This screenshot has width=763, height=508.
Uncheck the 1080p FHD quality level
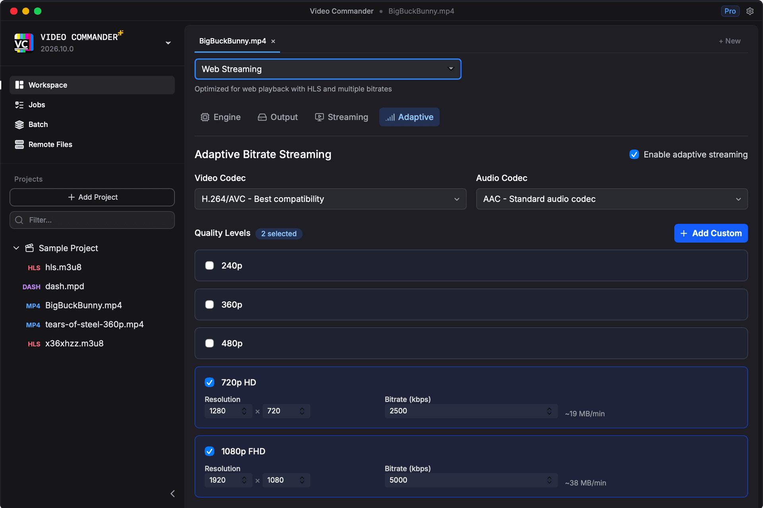209,451
